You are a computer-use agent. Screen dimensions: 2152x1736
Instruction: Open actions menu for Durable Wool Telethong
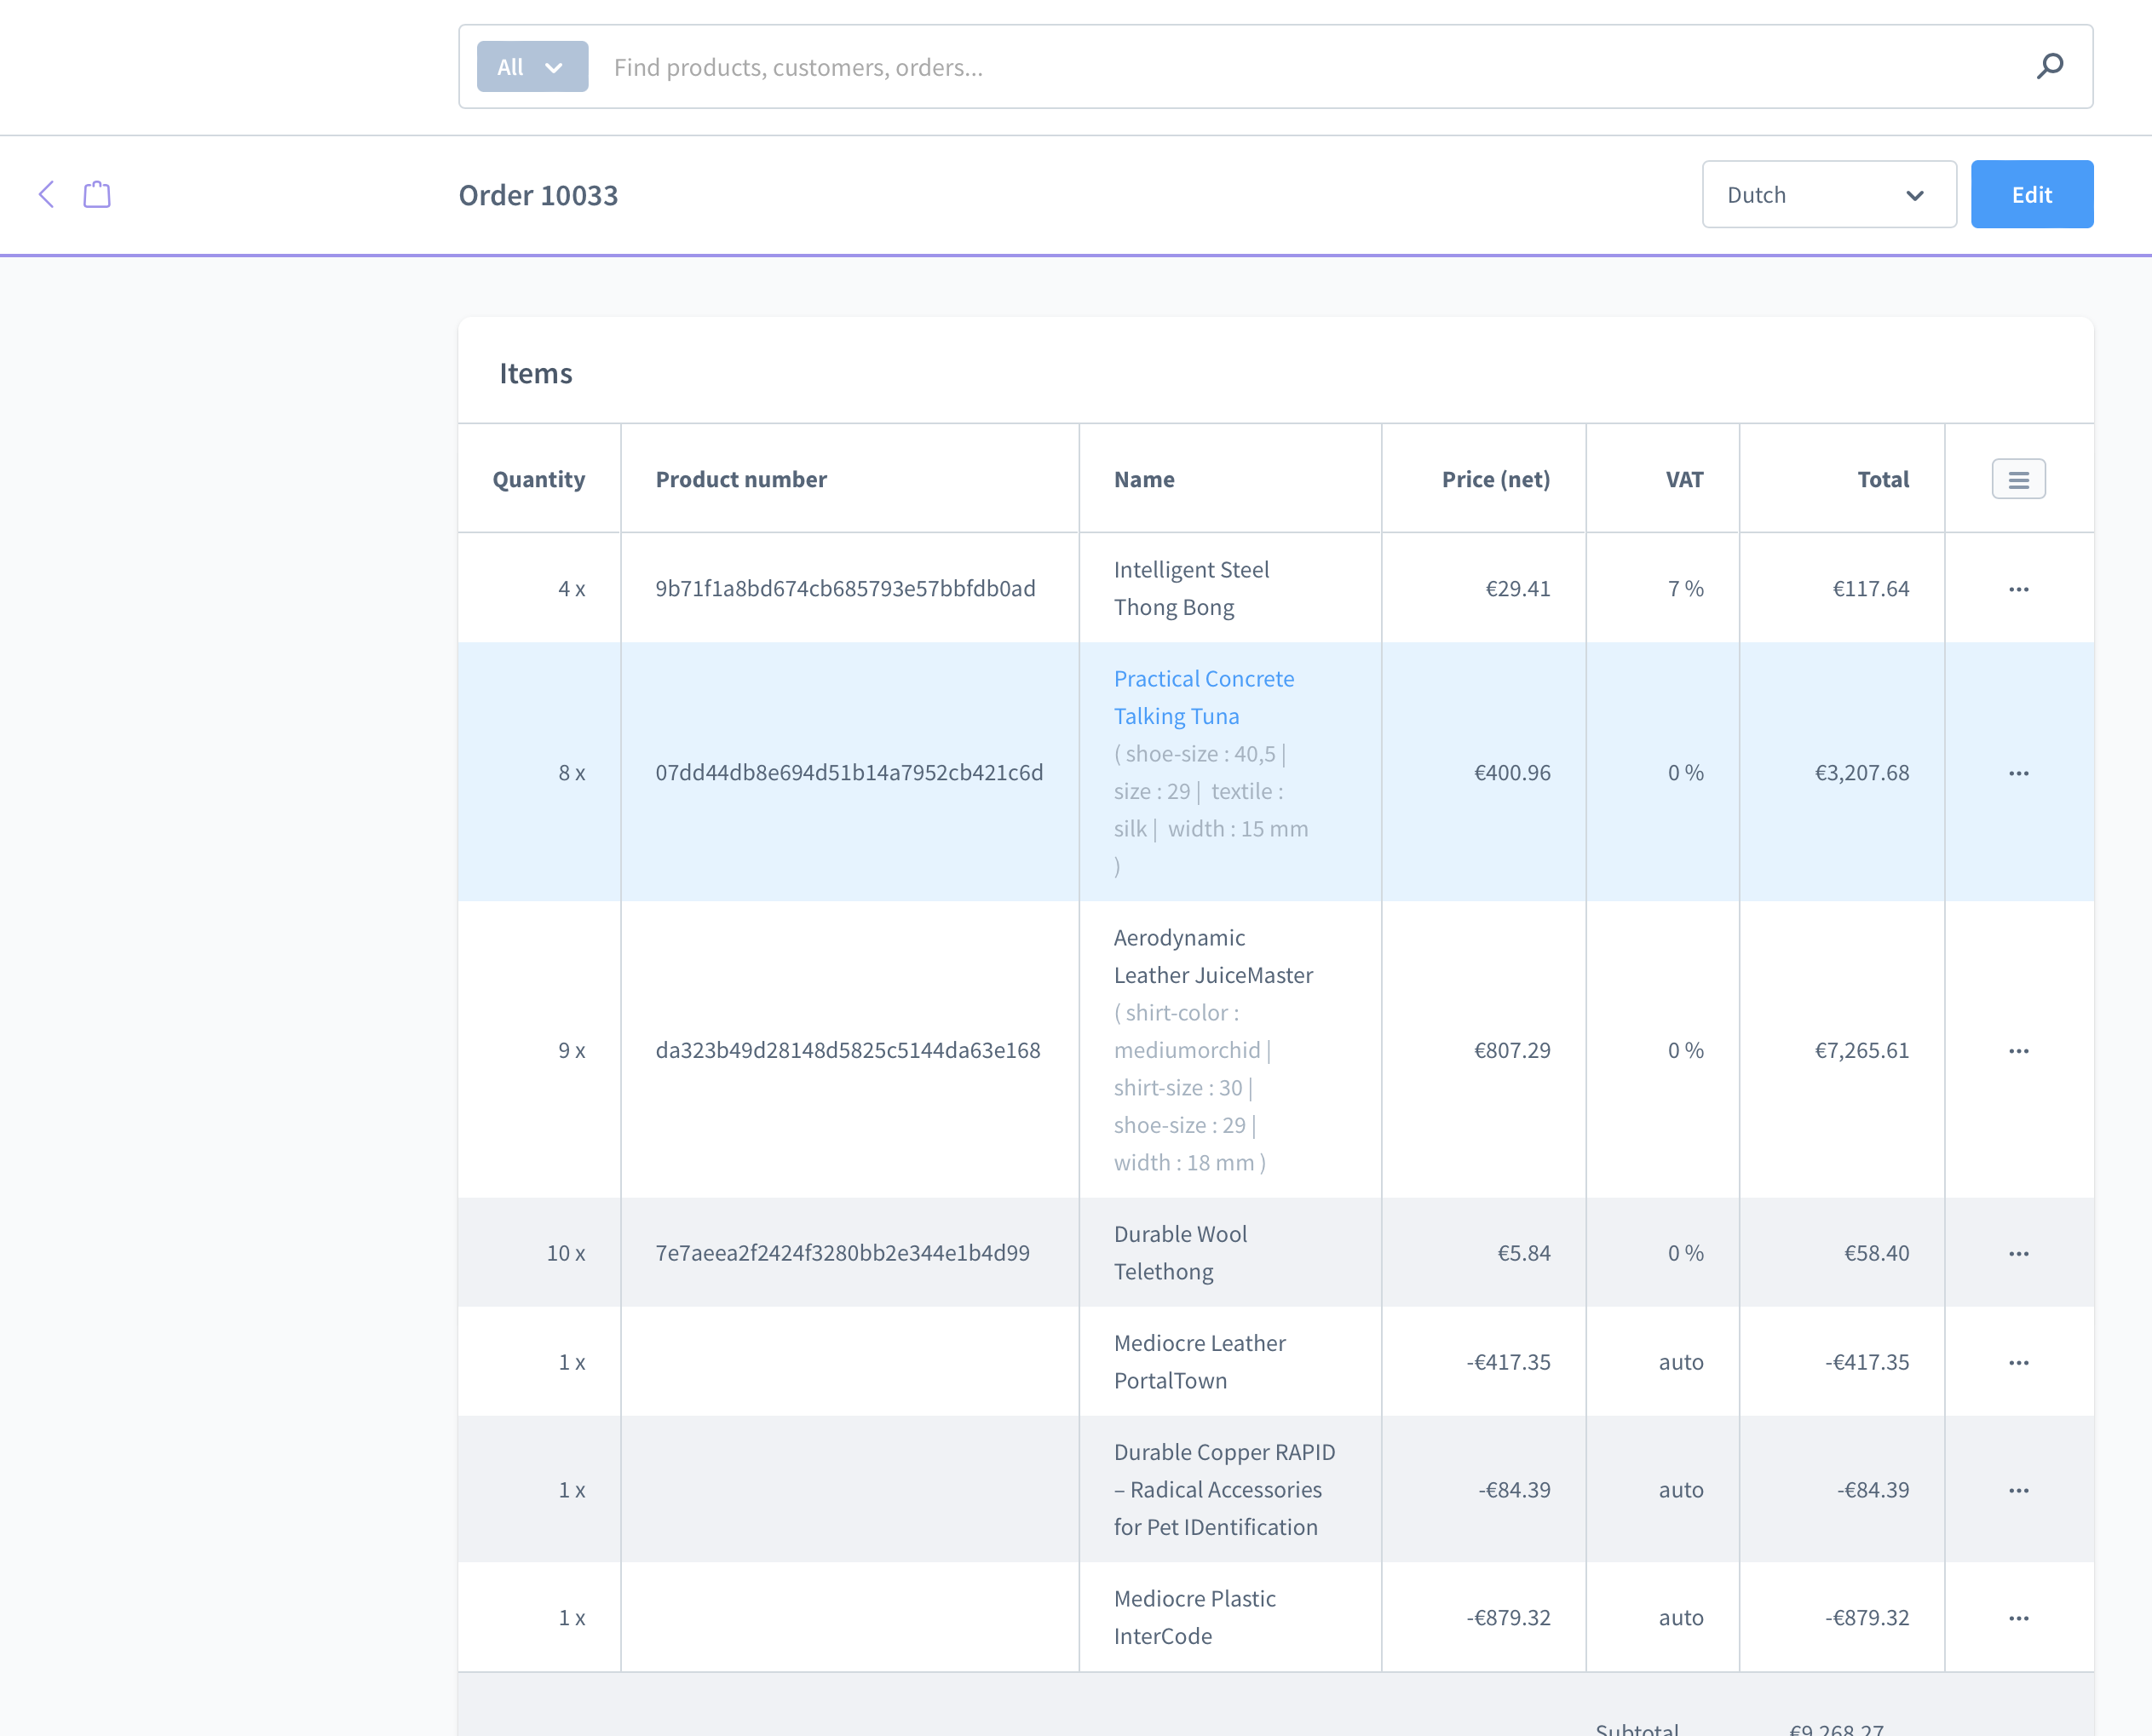point(2018,1254)
